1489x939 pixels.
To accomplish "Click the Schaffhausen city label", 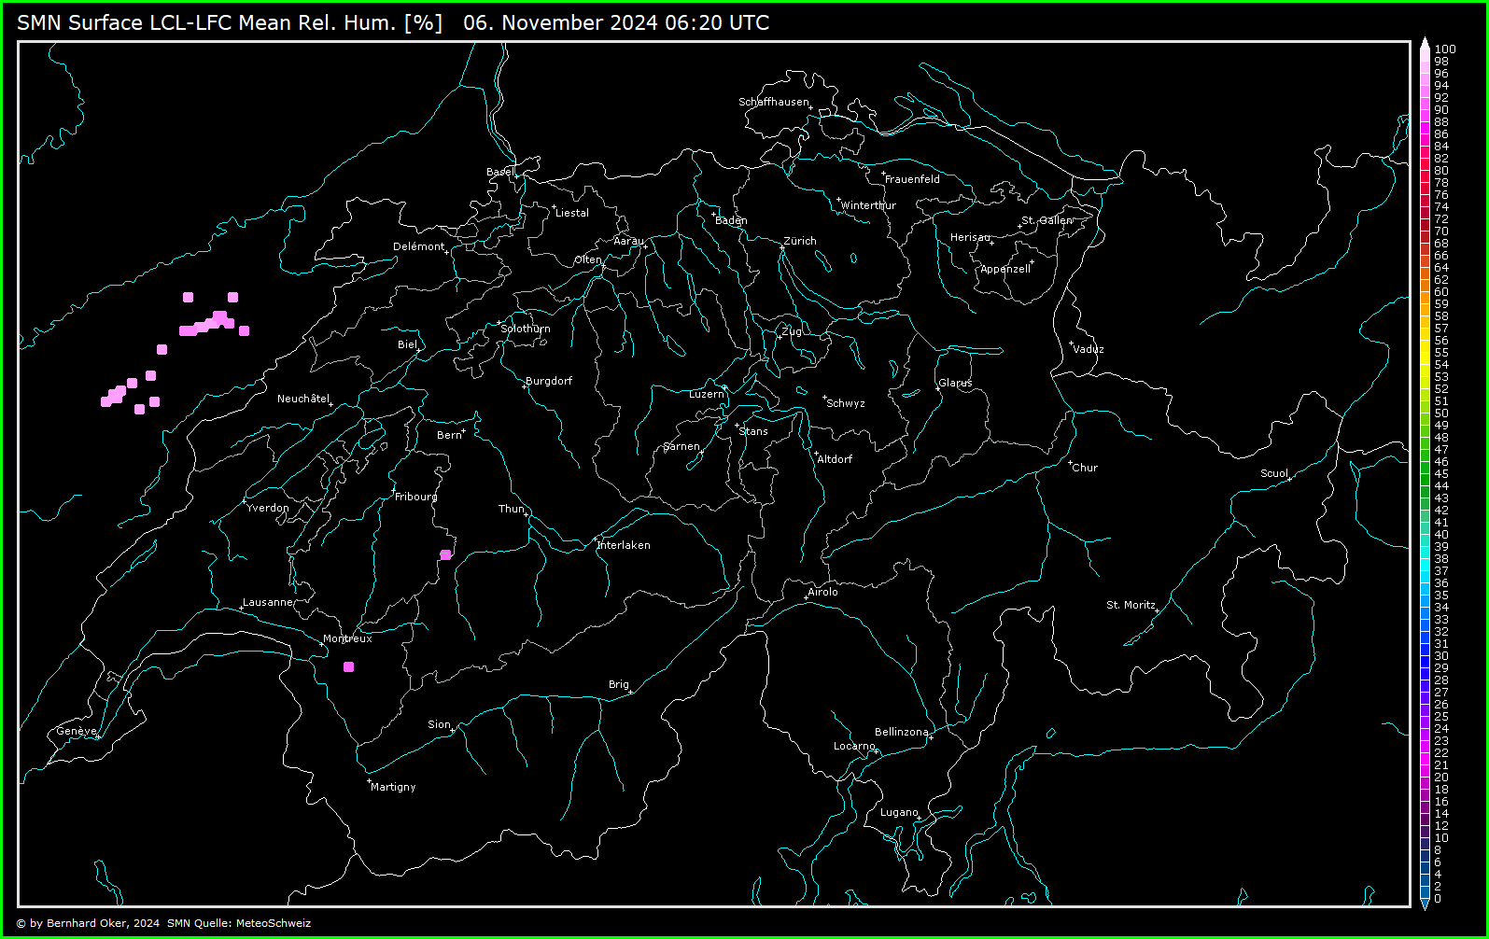I will coord(774,102).
